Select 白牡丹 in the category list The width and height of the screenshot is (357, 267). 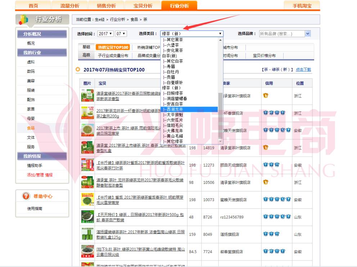click(x=189, y=72)
